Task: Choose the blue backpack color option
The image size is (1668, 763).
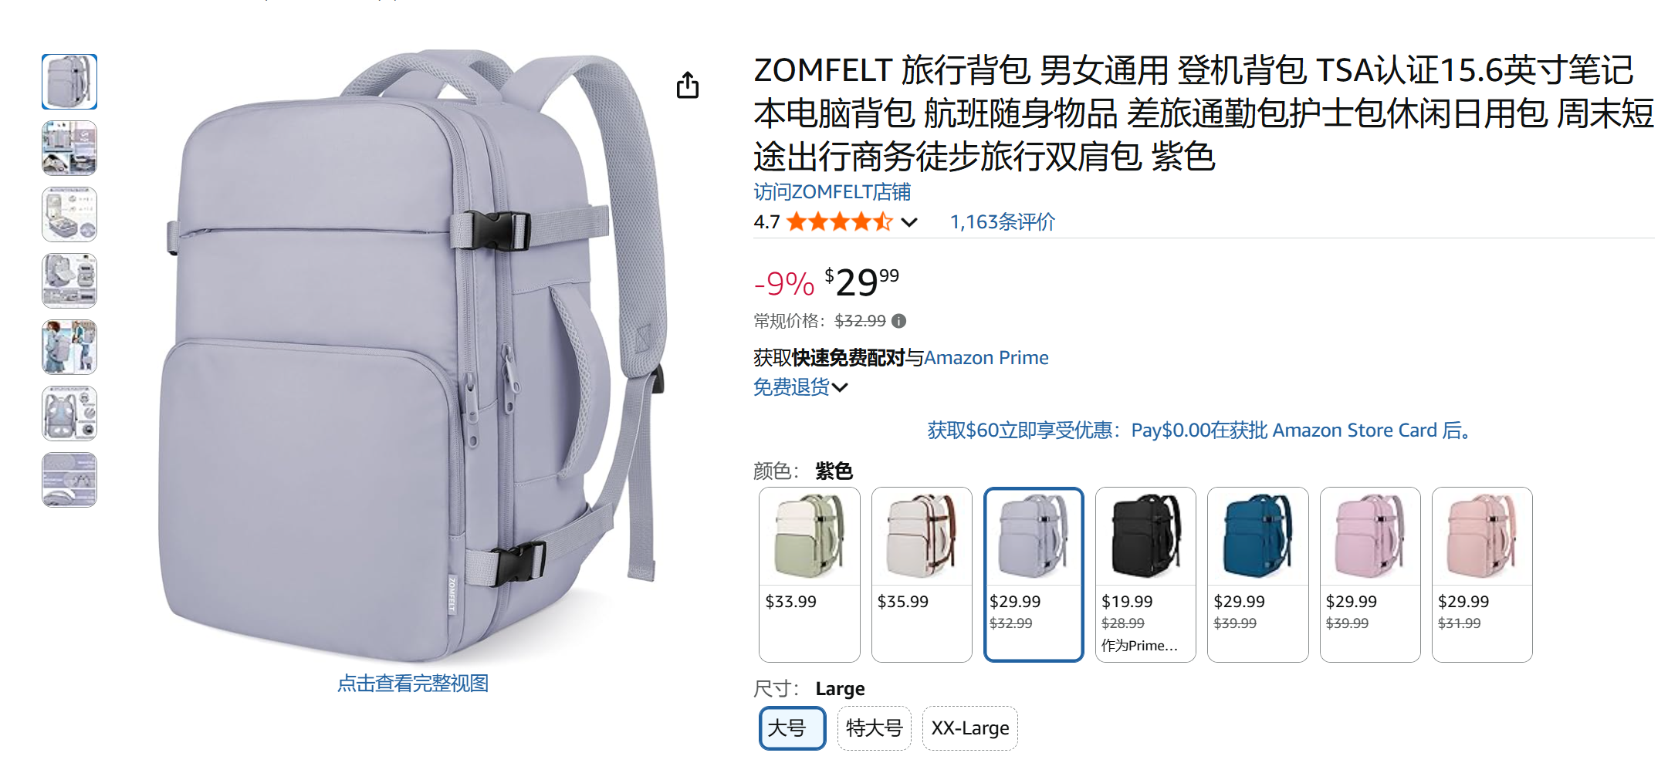Action: coord(1257,574)
